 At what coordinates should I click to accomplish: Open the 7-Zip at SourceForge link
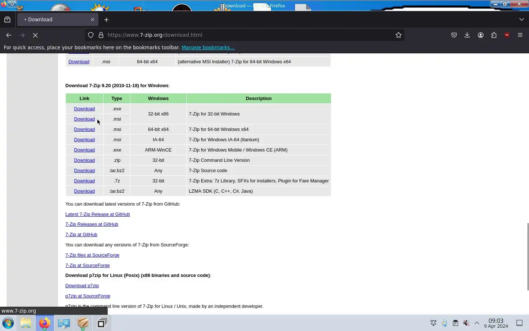tap(87, 265)
